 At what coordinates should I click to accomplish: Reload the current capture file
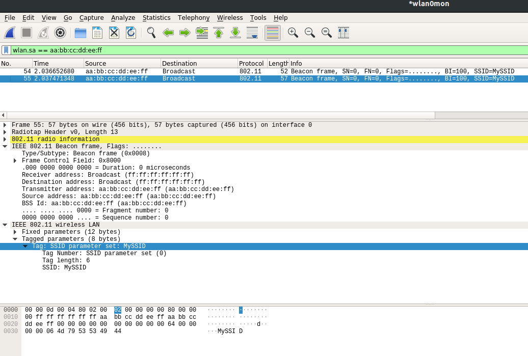point(131,33)
